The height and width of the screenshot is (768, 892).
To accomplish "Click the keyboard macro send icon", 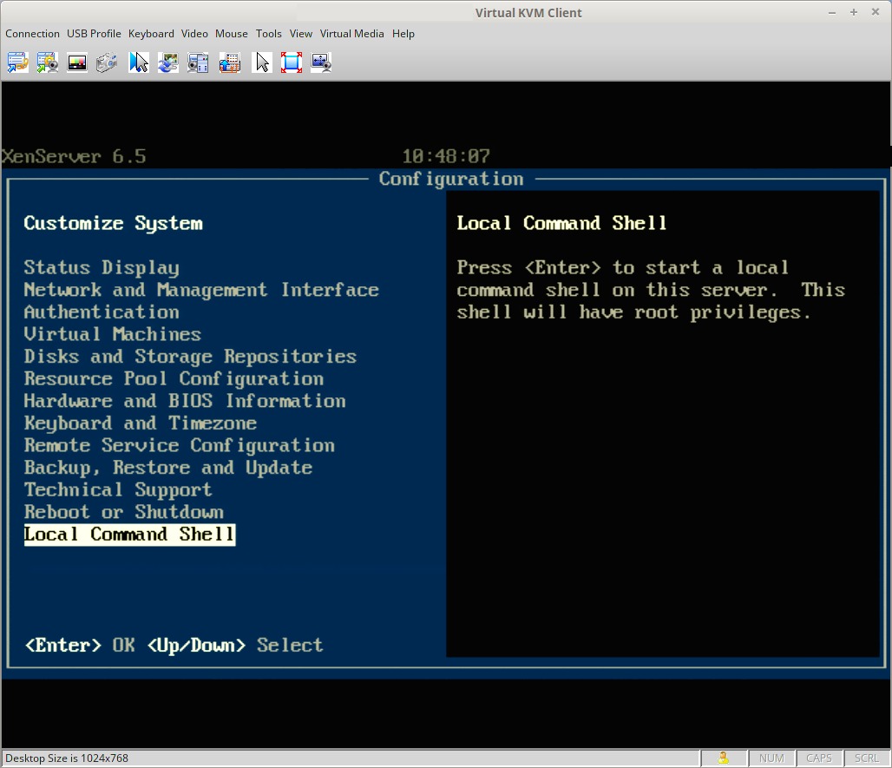I will (229, 62).
